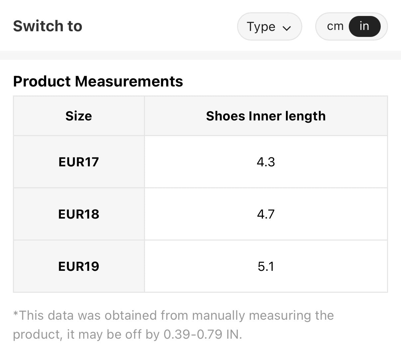401x351 pixels.
Task: Click the Shoes Inner length header
Action: coord(266,116)
